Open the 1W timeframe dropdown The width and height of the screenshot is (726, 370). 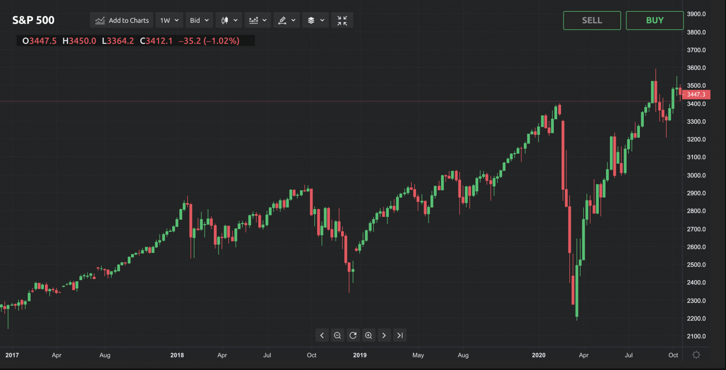[x=169, y=20]
